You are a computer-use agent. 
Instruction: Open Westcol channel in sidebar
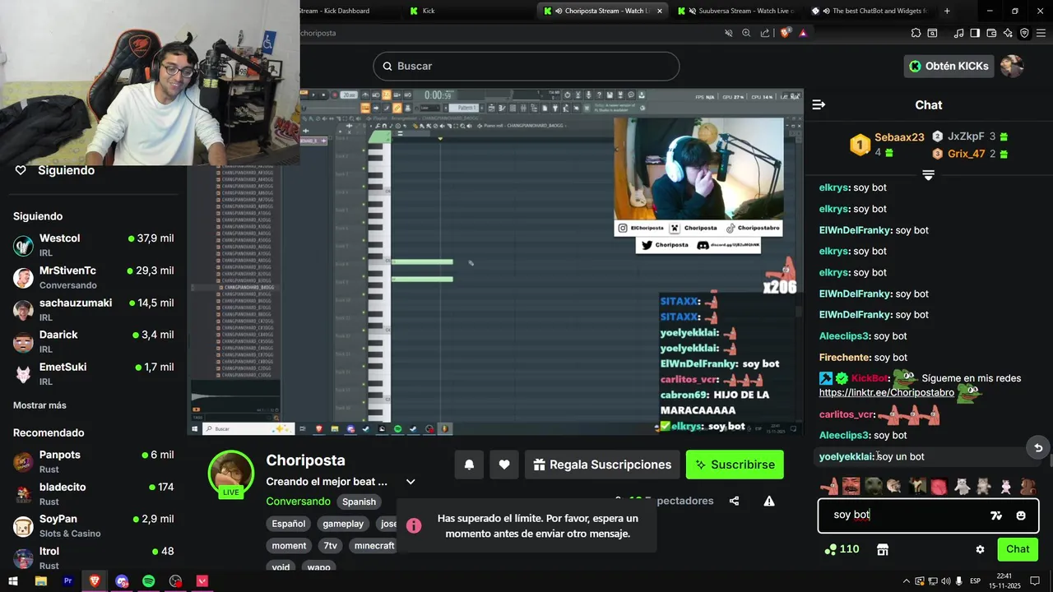pyautogui.click(x=93, y=245)
